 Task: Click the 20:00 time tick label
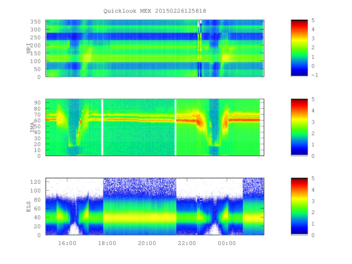tap(147, 243)
